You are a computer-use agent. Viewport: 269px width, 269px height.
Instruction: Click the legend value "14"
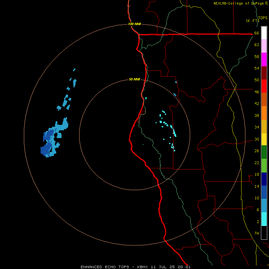(257, 186)
